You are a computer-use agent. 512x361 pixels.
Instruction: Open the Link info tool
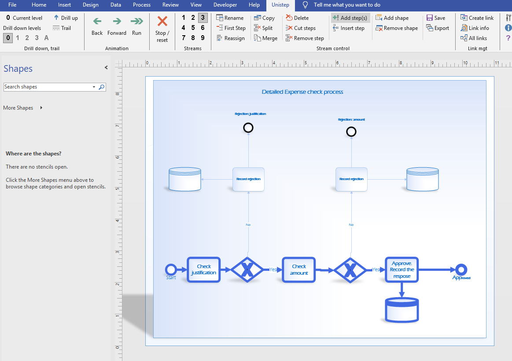tap(475, 28)
